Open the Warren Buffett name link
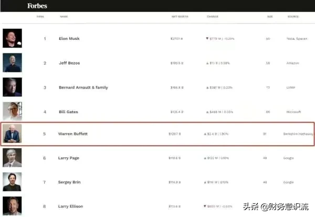 point(73,134)
